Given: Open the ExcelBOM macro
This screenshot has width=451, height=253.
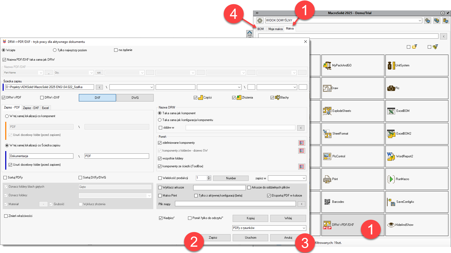Looking at the screenshot, I should (x=417, y=111).
